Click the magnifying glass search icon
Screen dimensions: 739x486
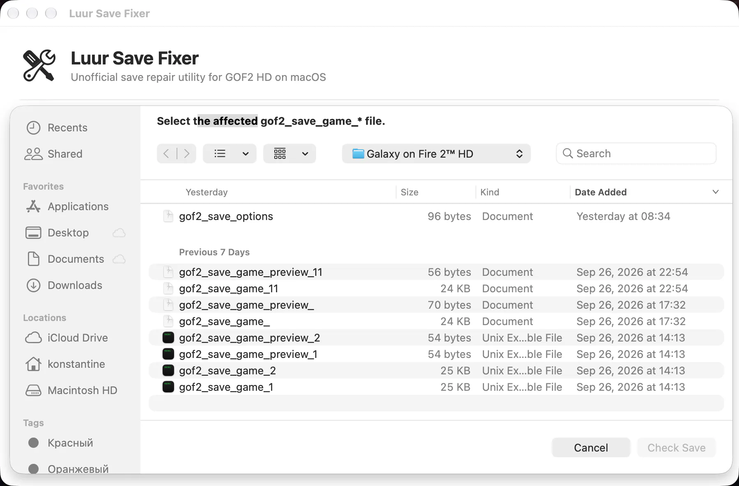(568, 154)
